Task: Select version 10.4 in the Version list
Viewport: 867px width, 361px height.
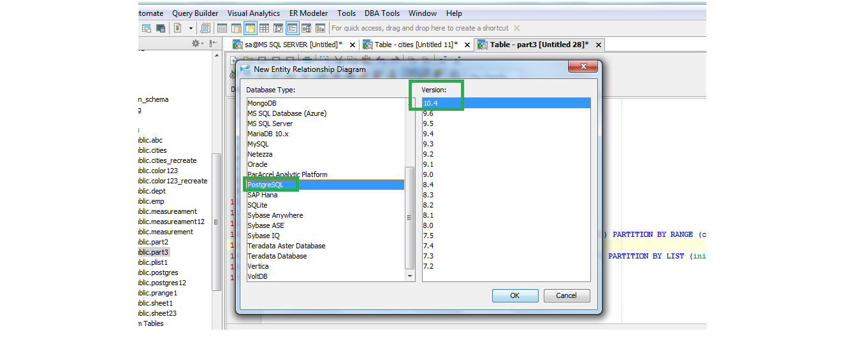Action: [x=506, y=103]
